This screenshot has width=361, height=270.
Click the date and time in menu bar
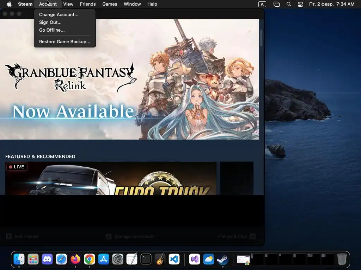coord(332,4)
